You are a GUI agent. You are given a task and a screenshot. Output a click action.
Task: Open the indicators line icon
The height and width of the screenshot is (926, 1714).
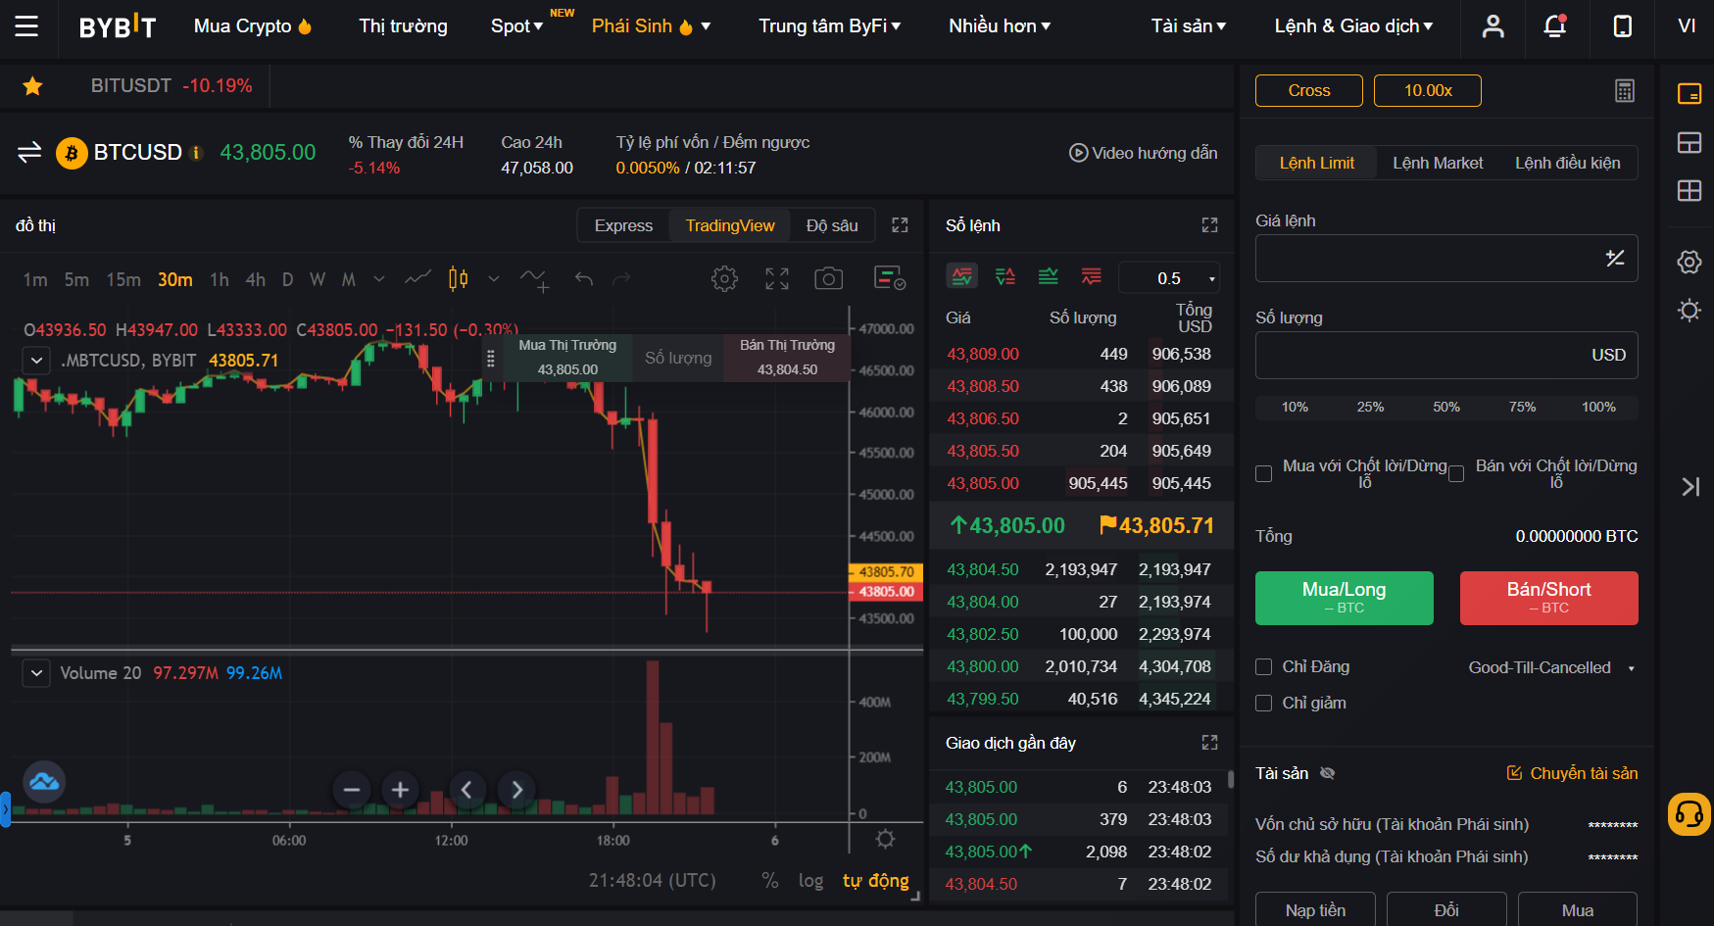[x=417, y=279]
